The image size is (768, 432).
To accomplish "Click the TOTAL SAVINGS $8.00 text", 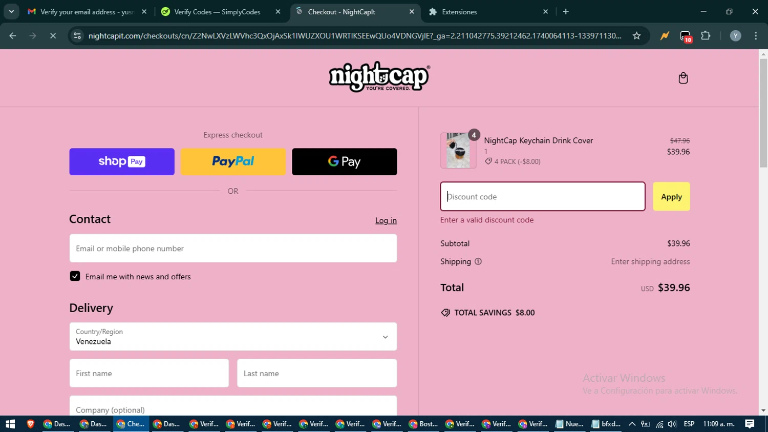I will point(494,313).
